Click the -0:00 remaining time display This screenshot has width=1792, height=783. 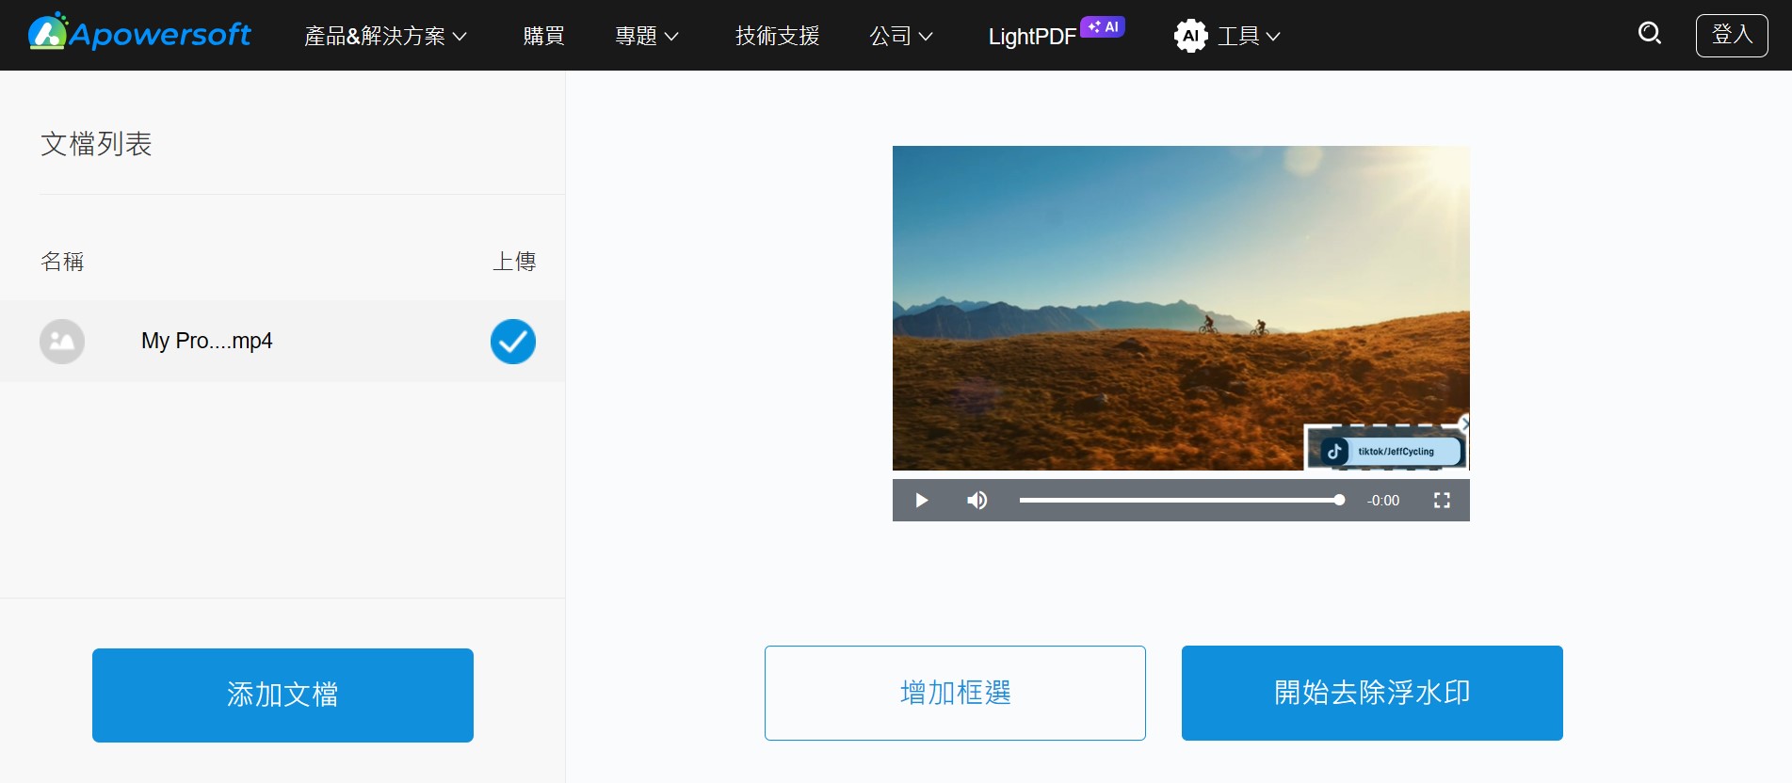click(1383, 501)
